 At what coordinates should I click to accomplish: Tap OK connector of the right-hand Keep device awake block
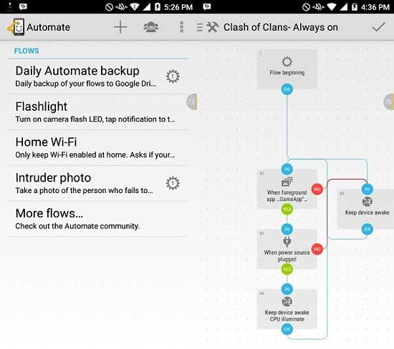pos(367,229)
